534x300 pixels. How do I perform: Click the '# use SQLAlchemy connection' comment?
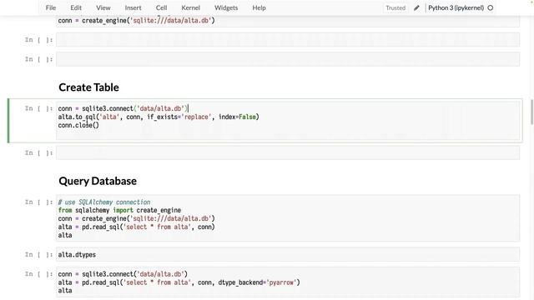click(x=103, y=202)
